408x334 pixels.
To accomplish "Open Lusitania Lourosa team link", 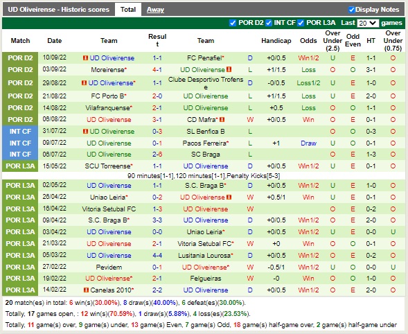I will (x=204, y=256).
